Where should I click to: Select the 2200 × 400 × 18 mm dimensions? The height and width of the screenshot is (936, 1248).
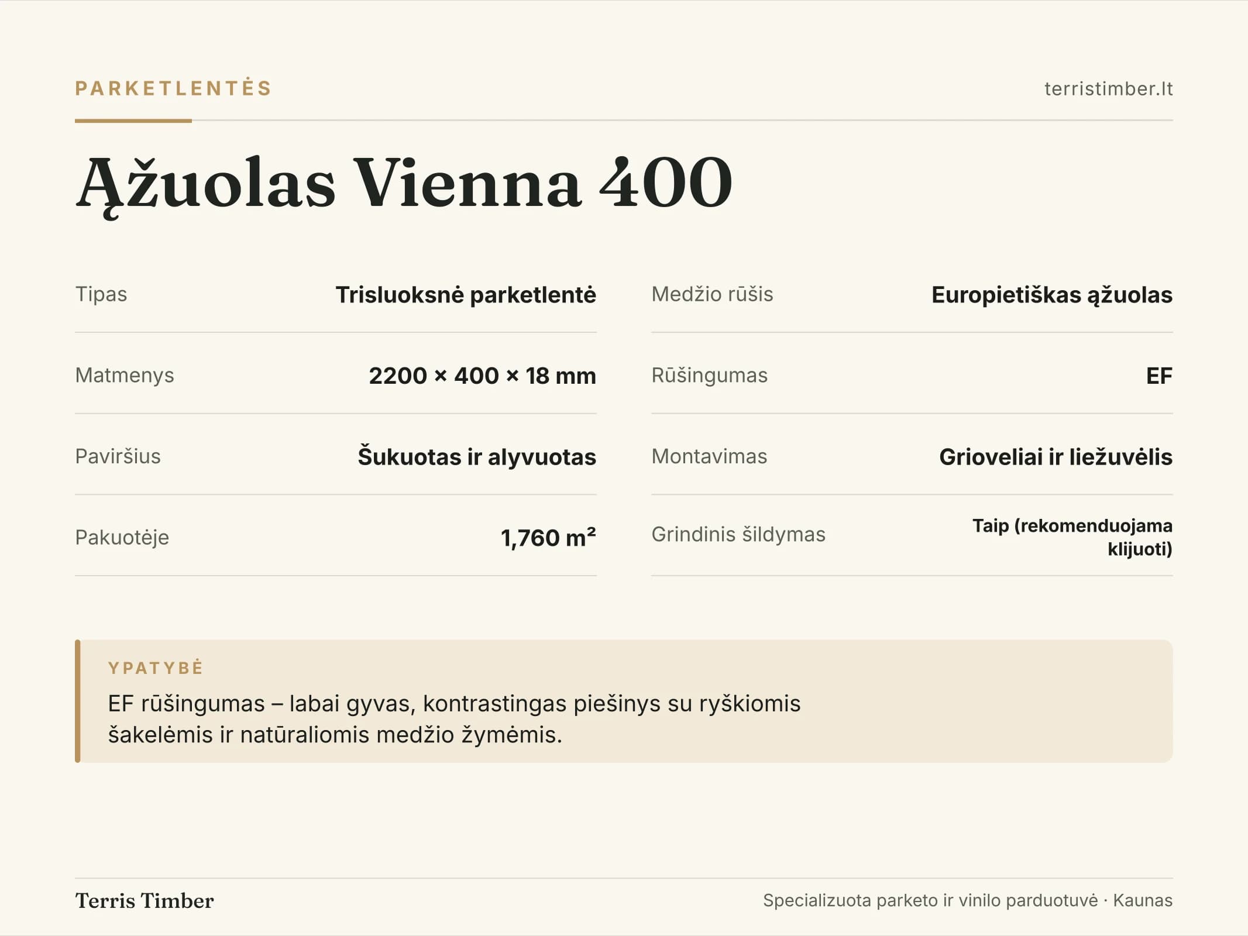[482, 376]
